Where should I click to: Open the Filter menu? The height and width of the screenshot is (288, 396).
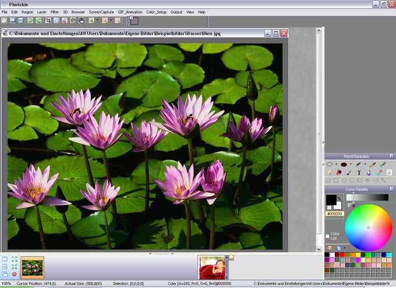55,12
